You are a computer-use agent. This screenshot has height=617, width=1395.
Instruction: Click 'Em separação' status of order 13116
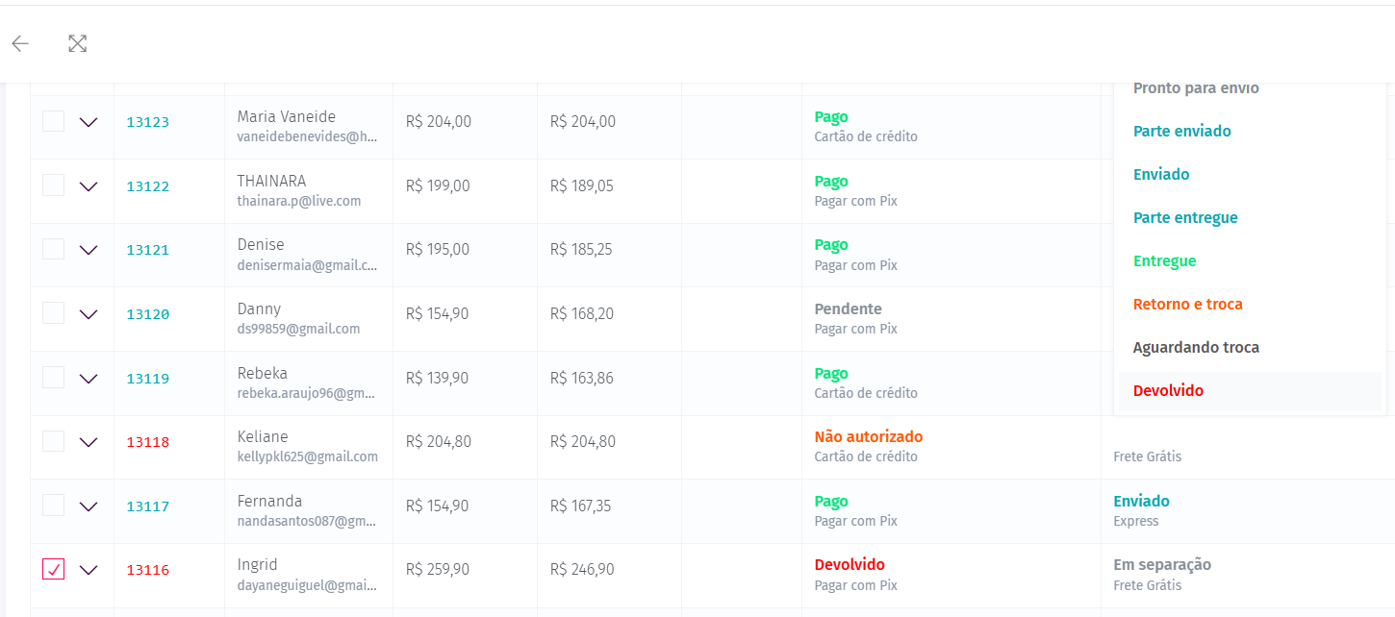coord(1161,565)
